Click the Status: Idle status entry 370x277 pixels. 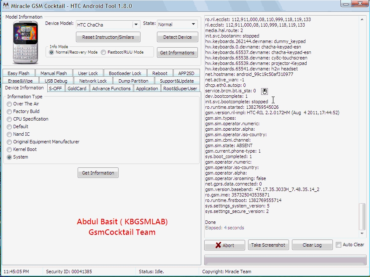pyautogui.click(x=151, y=272)
